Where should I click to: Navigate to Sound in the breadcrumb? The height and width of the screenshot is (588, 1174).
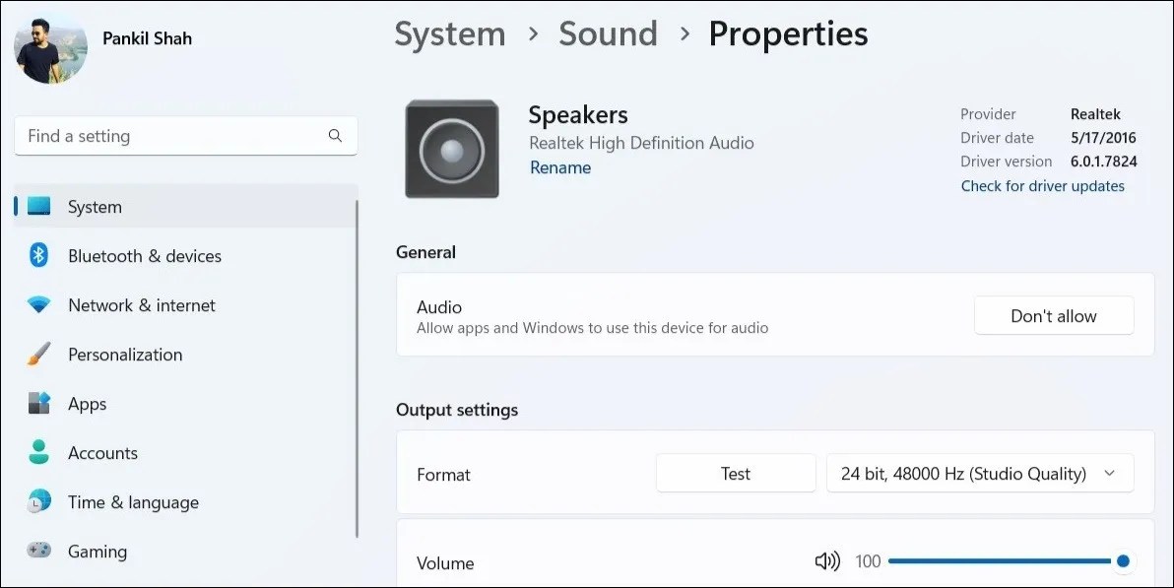(608, 33)
